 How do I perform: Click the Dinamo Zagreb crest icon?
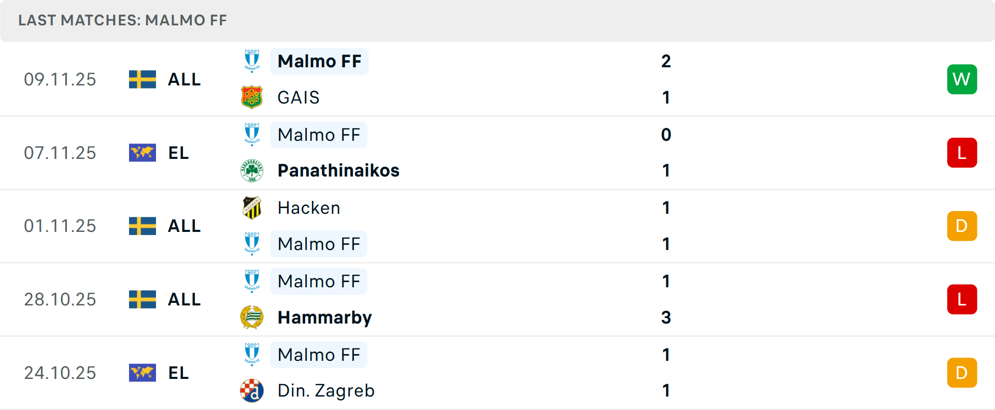pyautogui.click(x=252, y=390)
